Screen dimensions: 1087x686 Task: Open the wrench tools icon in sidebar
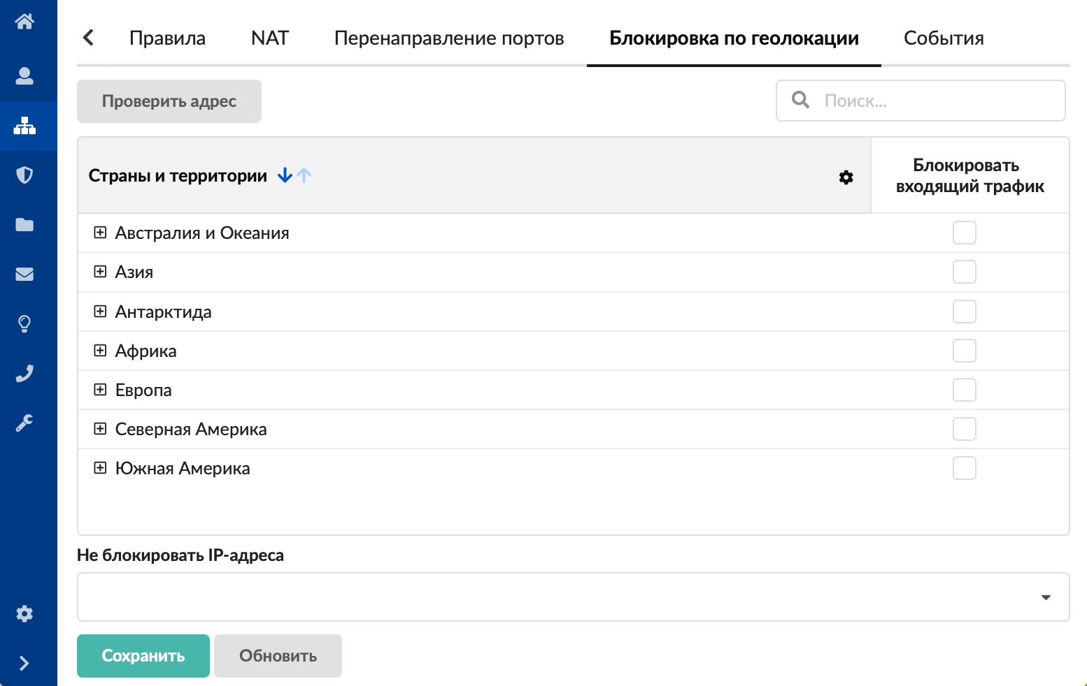click(x=24, y=423)
